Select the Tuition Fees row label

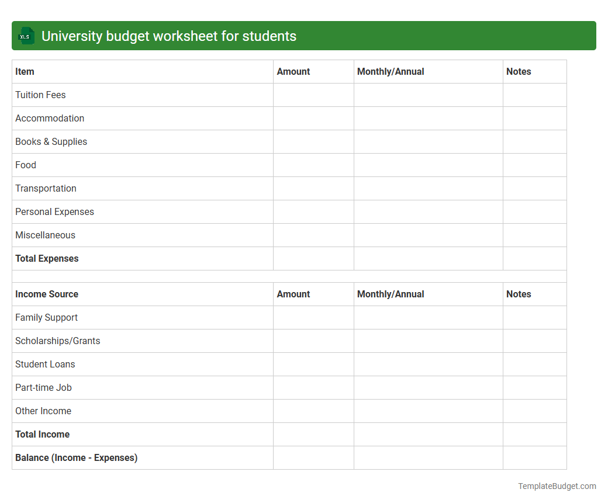click(40, 95)
